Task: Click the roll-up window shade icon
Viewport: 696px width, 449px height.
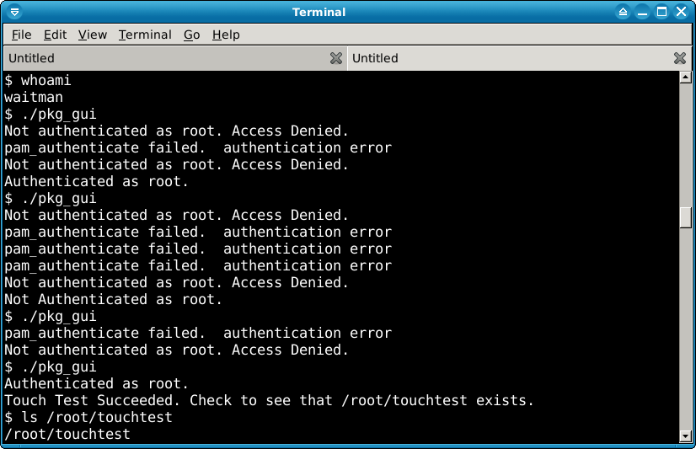Action: (623, 12)
